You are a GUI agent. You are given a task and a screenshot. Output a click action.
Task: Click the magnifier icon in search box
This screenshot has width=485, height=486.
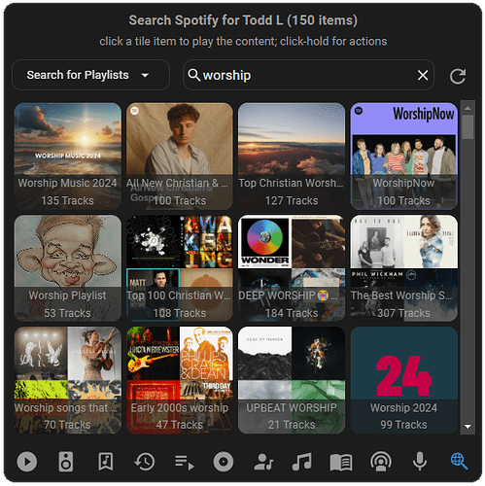(x=193, y=75)
